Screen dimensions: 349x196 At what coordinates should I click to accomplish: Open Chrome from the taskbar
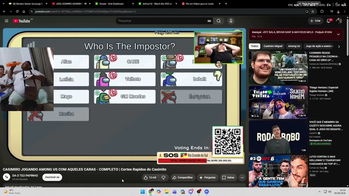[x=151, y=192]
